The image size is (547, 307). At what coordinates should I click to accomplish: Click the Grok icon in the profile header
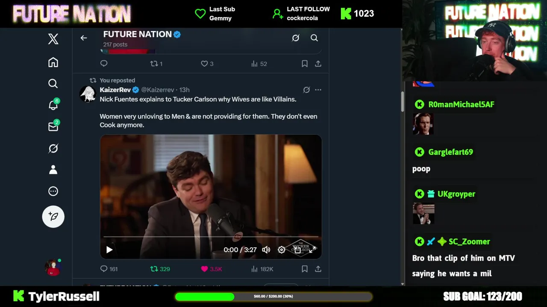[295, 38]
